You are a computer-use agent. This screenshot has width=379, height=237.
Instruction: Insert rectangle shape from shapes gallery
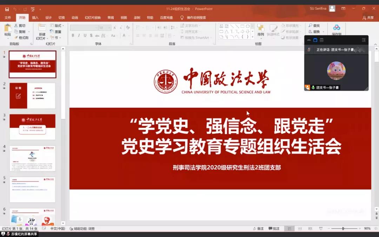click(x=242, y=26)
